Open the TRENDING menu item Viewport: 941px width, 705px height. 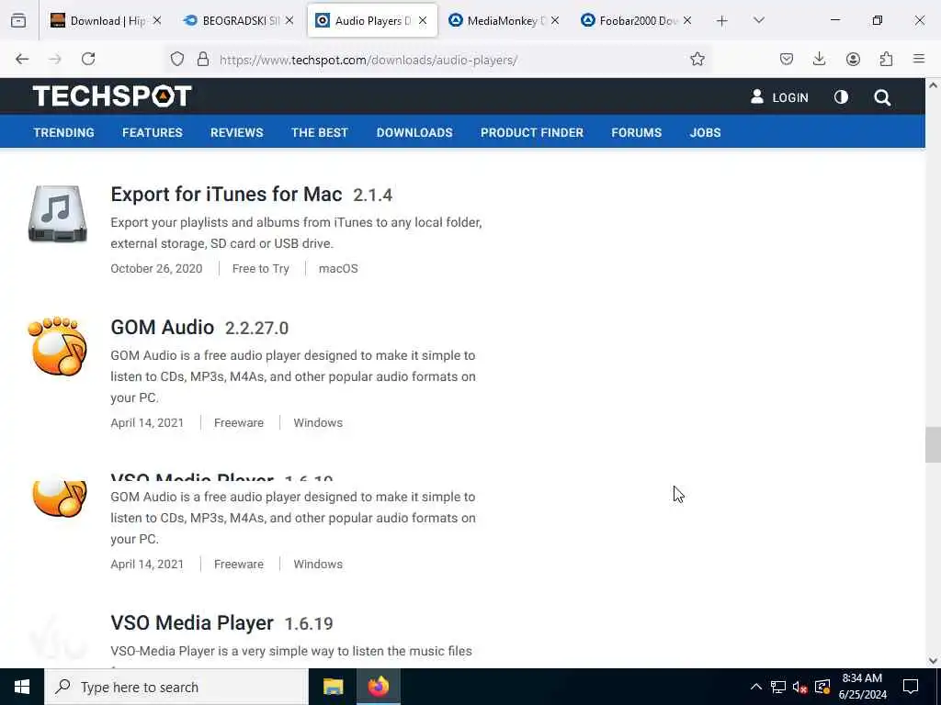coord(63,132)
